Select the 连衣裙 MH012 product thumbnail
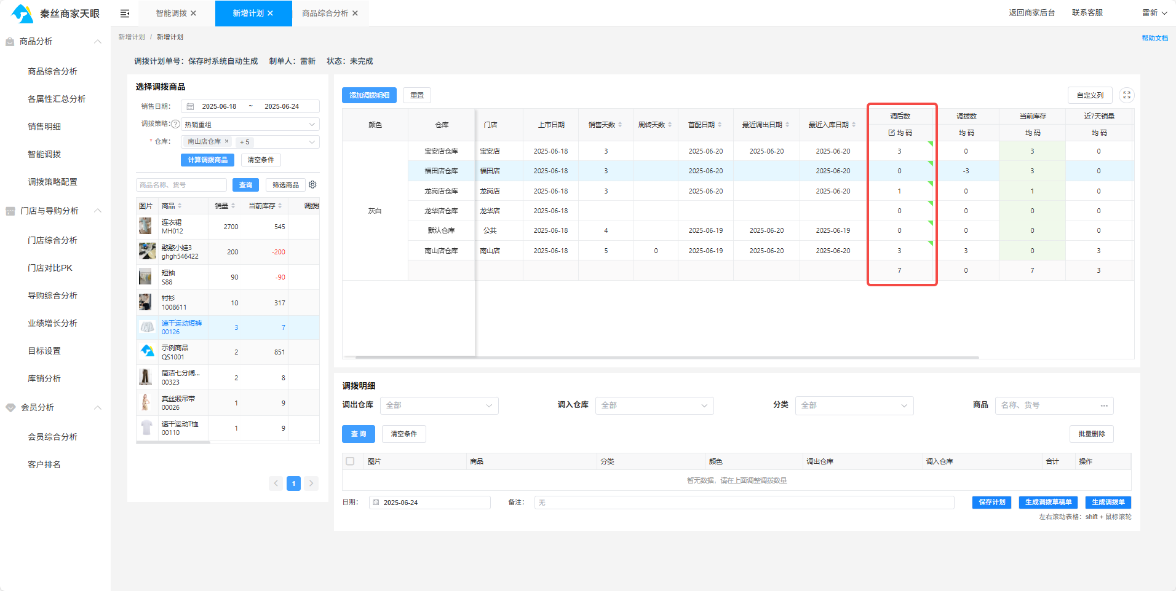Image resolution: width=1176 pixels, height=591 pixels. [145, 226]
